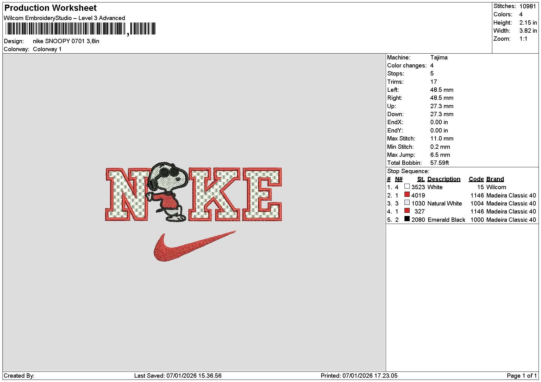Click the red swatch for thread 4019
541x382 pixels.
[x=407, y=195]
